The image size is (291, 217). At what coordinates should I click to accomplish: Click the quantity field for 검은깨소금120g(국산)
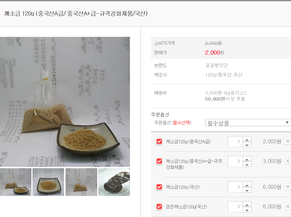pyautogui.click(x=235, y=207)
